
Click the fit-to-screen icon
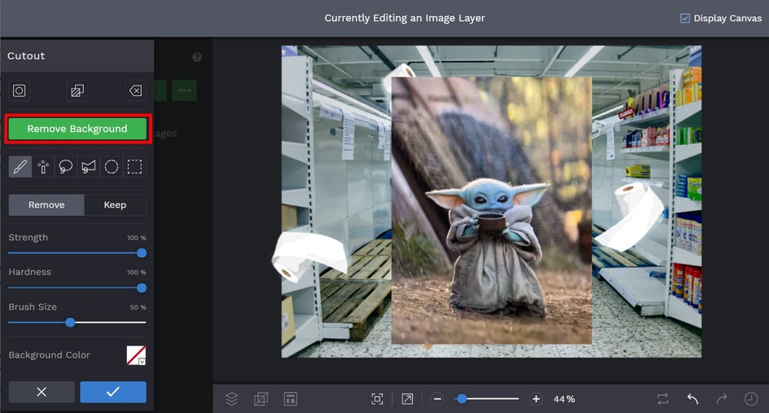[x=377, y=398]
